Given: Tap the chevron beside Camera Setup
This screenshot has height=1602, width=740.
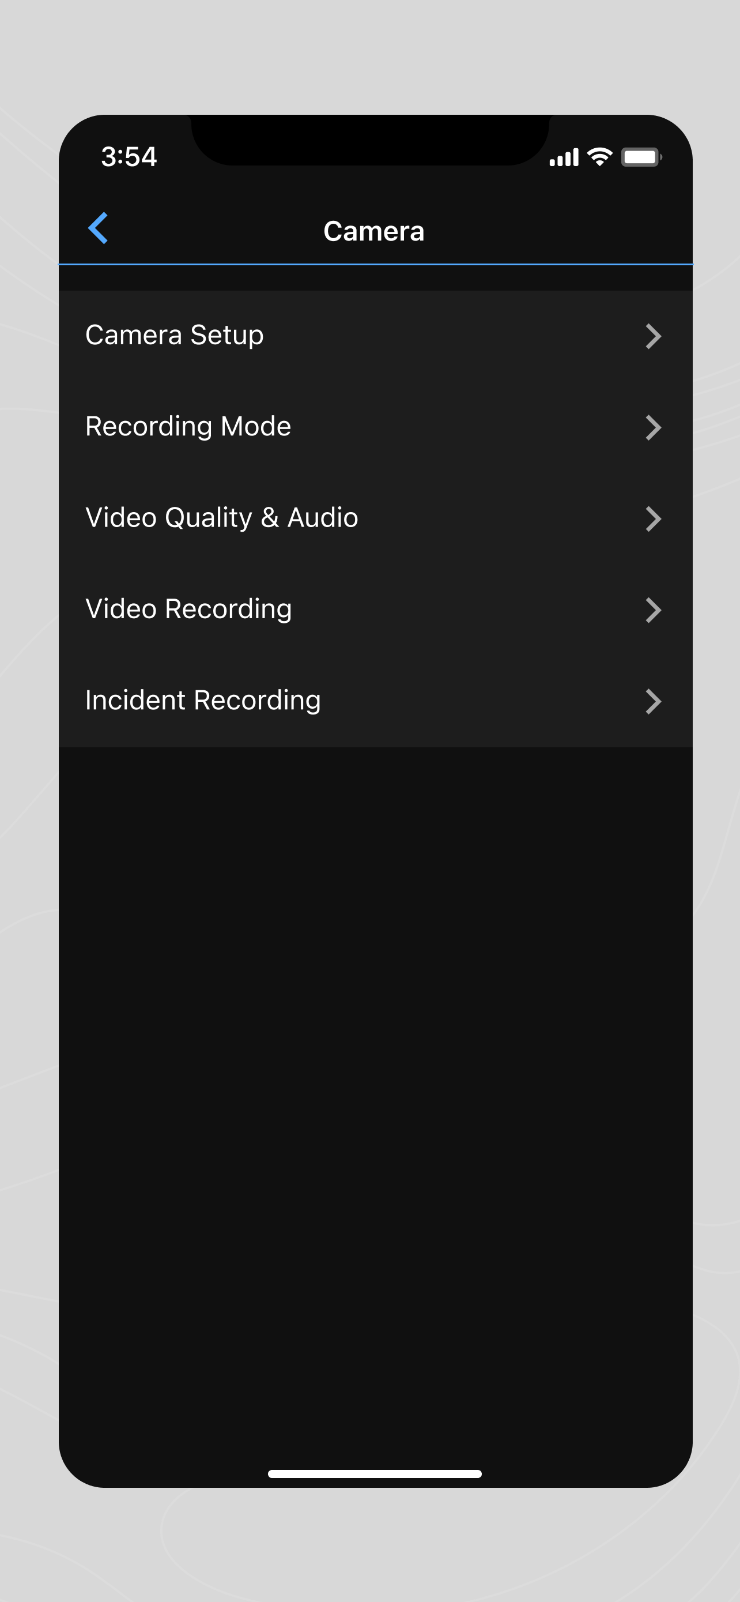Looking at the screenshot, I should 653,336.
